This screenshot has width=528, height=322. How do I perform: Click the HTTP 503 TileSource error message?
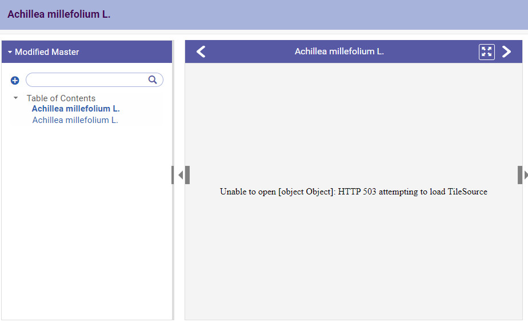tap(354, 192)
